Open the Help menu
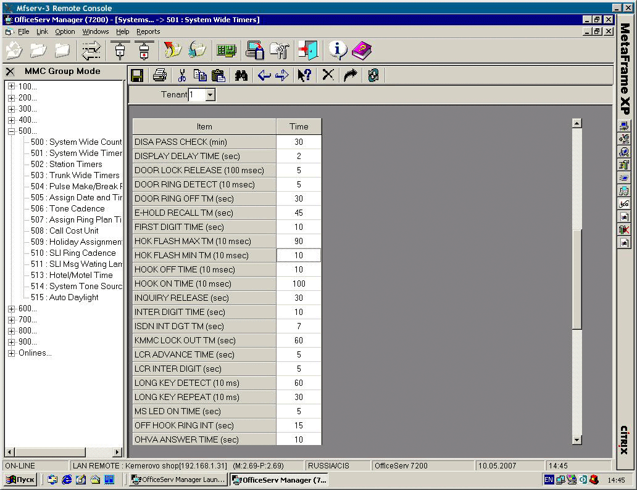This screenshot has height=490, width=637. (122, 31)
